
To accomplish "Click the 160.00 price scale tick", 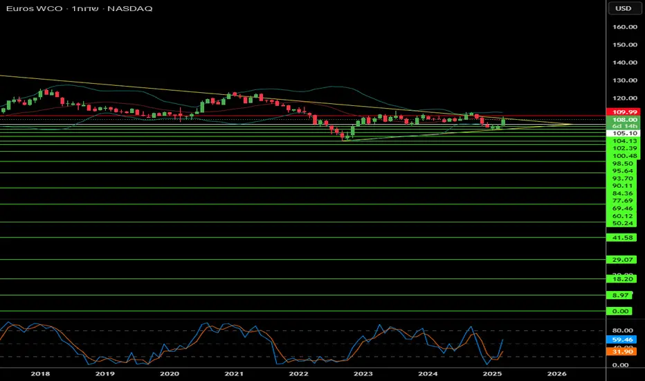I will 624,27.
